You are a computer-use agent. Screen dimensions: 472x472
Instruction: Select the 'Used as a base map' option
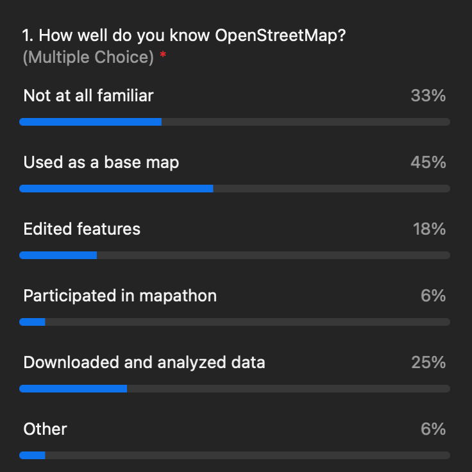101,162
